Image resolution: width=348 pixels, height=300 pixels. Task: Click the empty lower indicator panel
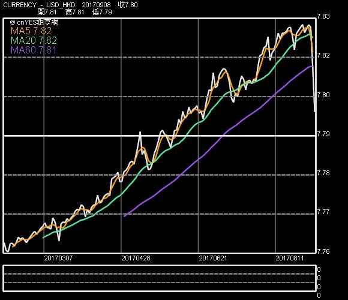click(x=160, y=278)
